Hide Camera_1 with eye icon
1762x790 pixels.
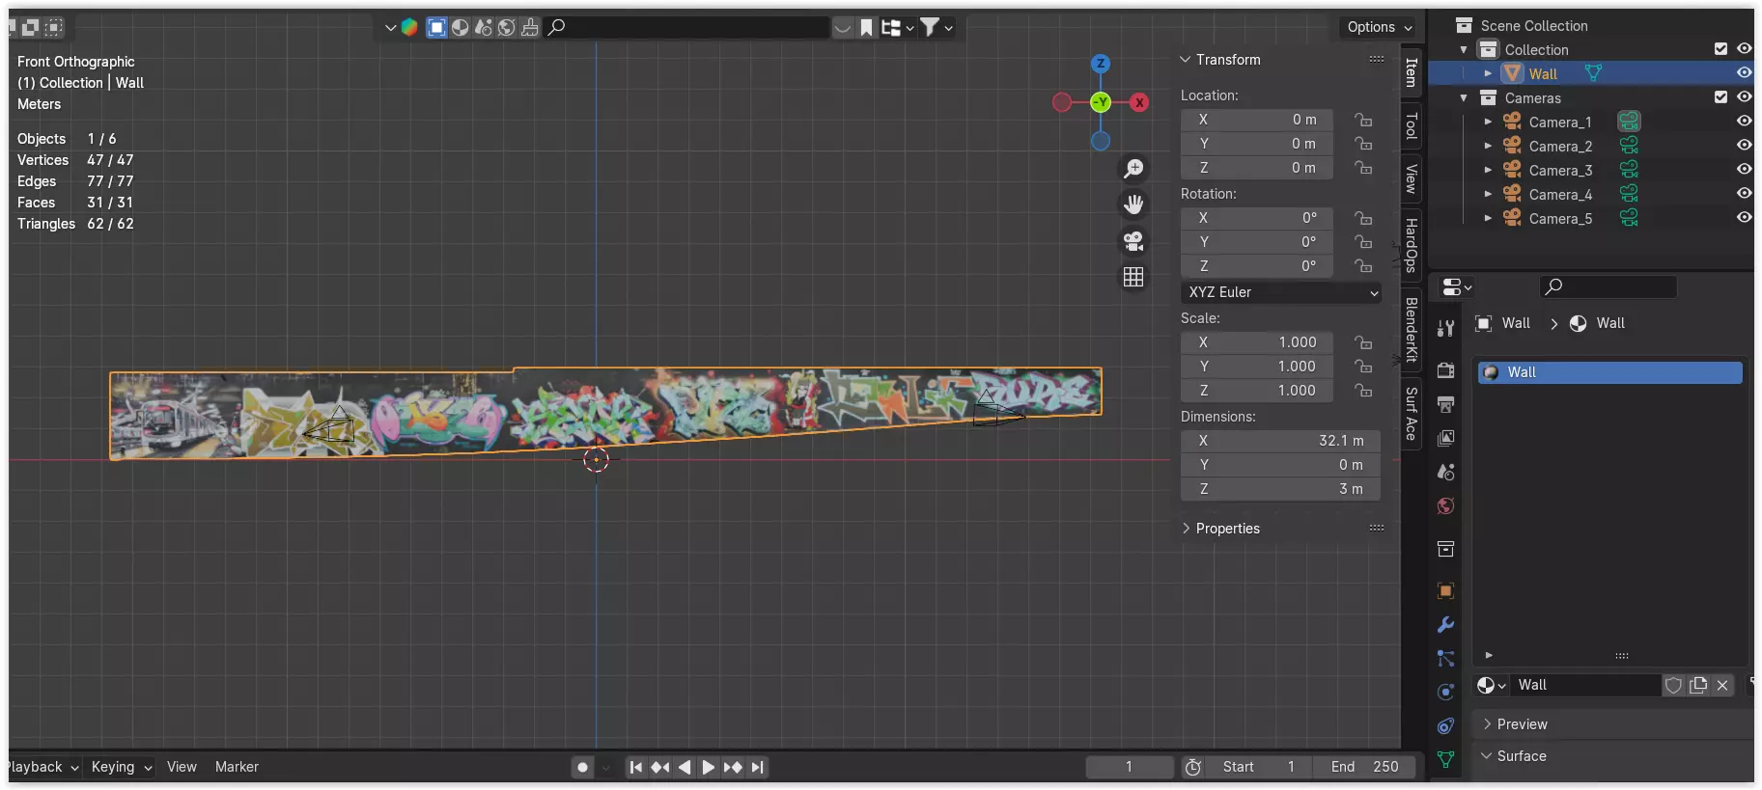click(x=1744, y=122)
